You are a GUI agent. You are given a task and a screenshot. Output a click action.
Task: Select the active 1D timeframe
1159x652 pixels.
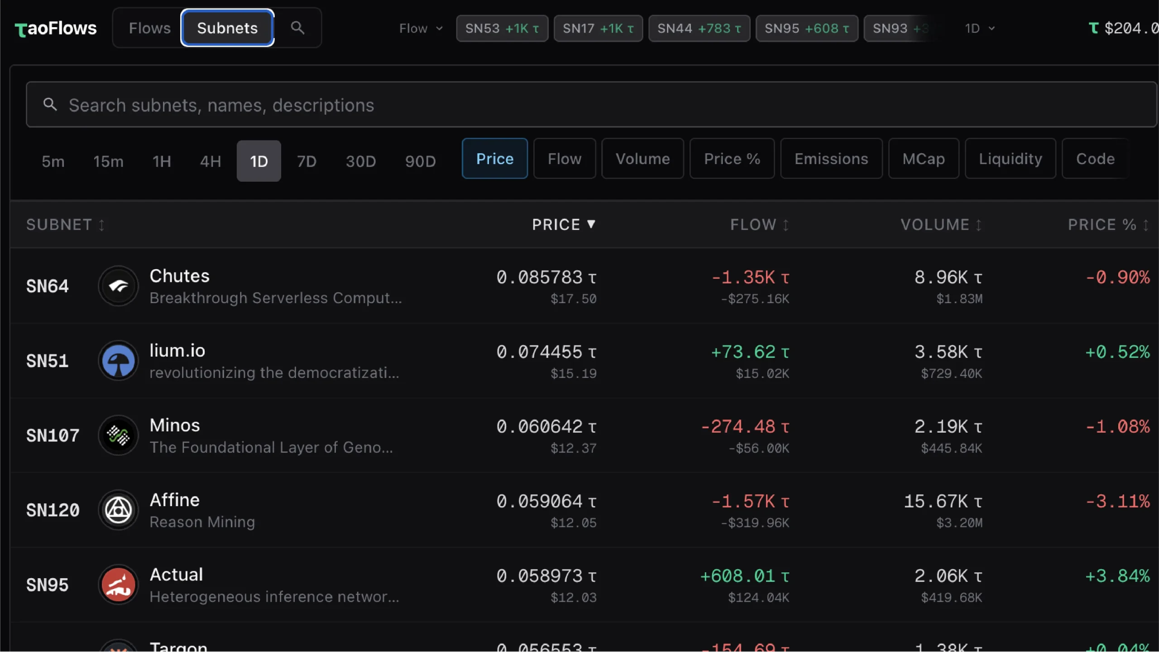coord(259,161)
